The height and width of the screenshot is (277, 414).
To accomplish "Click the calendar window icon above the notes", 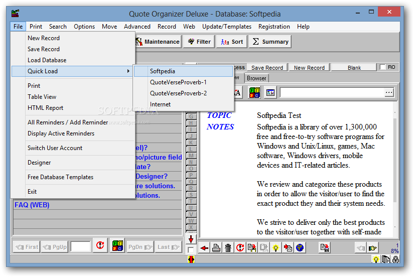I will pos(270,93).
